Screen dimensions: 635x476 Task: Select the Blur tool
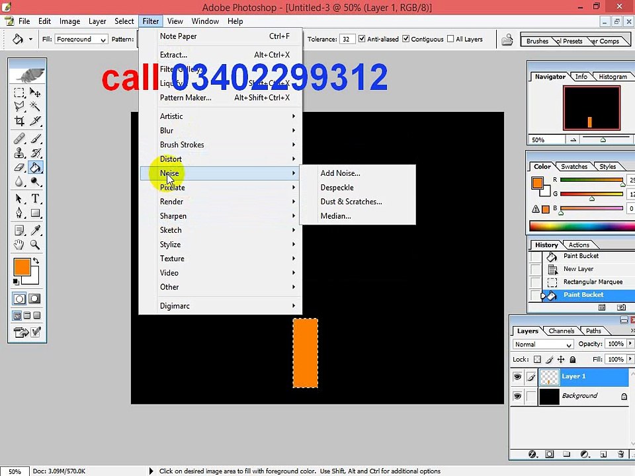point(19,181)
